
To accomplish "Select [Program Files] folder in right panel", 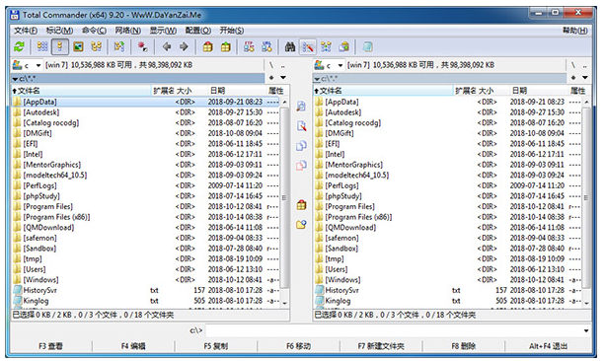I will pos(447,206).
